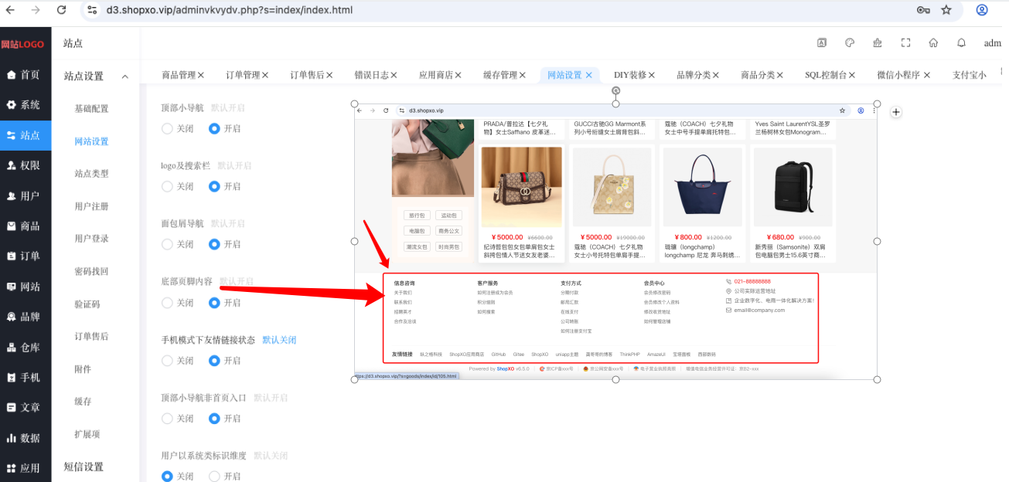Click the house icon in the admin header
Screen dimensions: 1009x482
click(x=933, y=43)
